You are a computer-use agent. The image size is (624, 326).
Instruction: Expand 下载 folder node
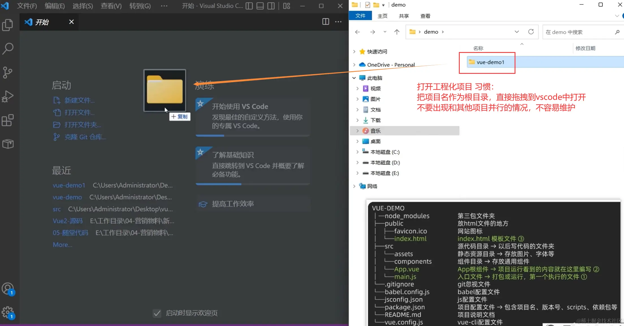pos(357,120)
